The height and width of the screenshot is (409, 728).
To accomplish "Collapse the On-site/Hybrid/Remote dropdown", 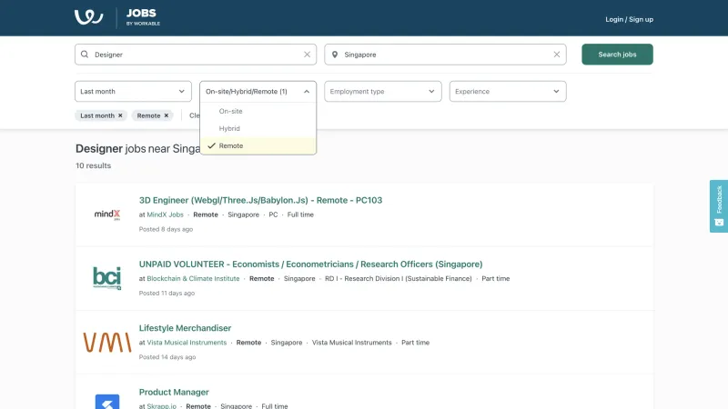I will [258, 92].
